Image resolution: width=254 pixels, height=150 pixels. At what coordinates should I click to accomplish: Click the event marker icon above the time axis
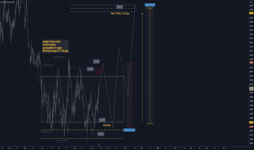[x=99, y=145]
